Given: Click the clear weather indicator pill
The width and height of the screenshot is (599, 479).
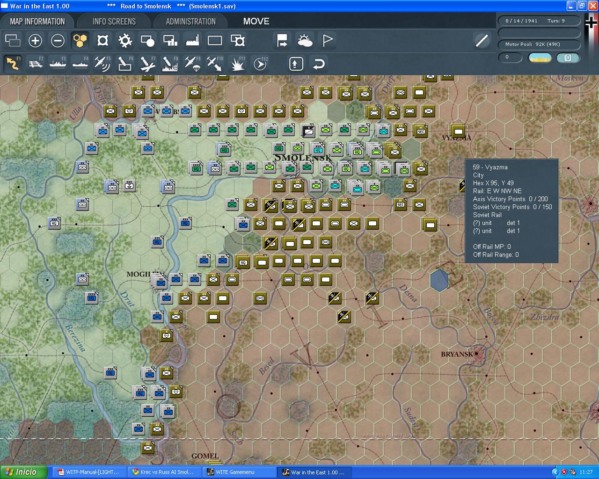Looking at the screenshot, I should coord(540,58).
